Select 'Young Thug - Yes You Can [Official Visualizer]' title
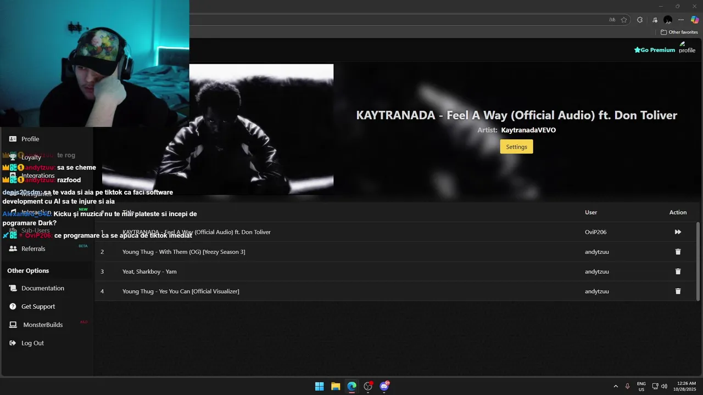 (x=181, y=291)
